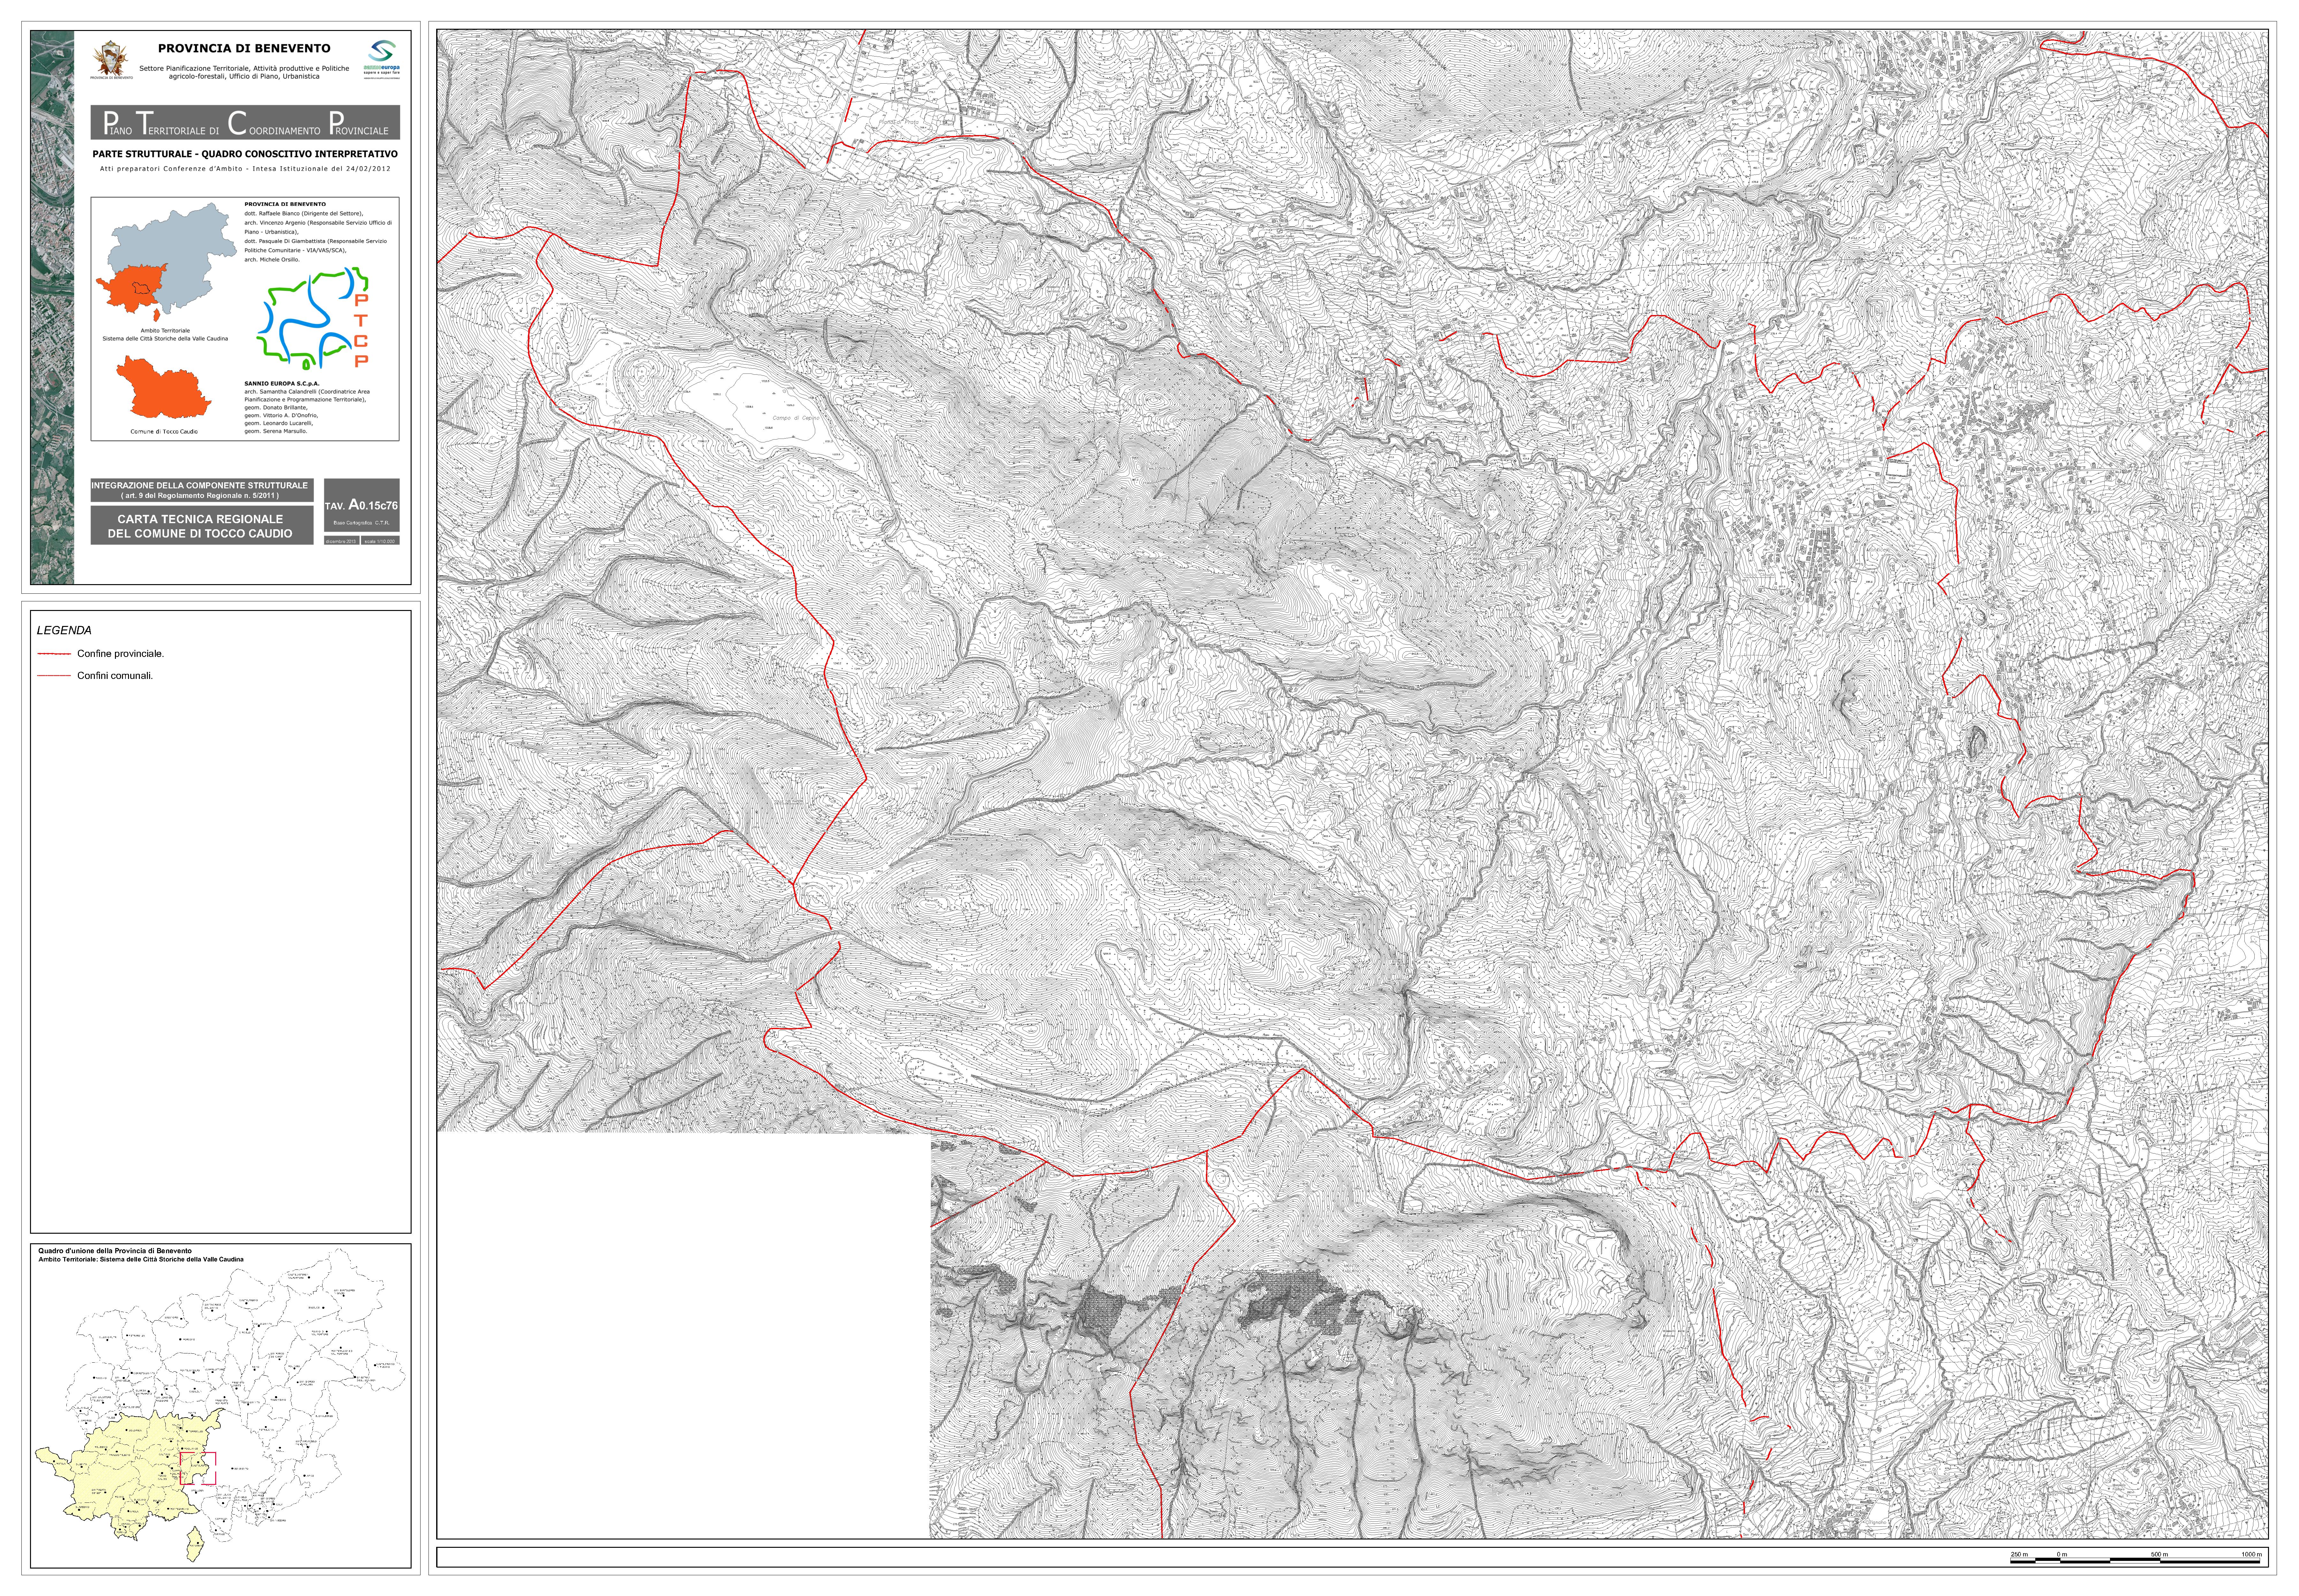
Task: Click solid red line sample beside Confini comunali
Action: pos(54,676)
